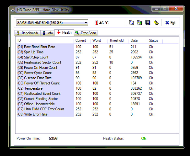The image size is (190, 156).
Task: Click data value 211
Action: point(133,47)
